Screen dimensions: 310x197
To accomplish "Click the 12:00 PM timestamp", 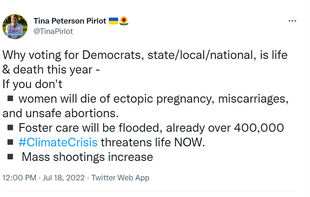I will (19, 178).
